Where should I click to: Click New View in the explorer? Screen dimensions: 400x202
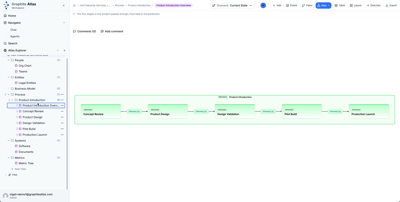pyautogui.click(x=18, y=169)
